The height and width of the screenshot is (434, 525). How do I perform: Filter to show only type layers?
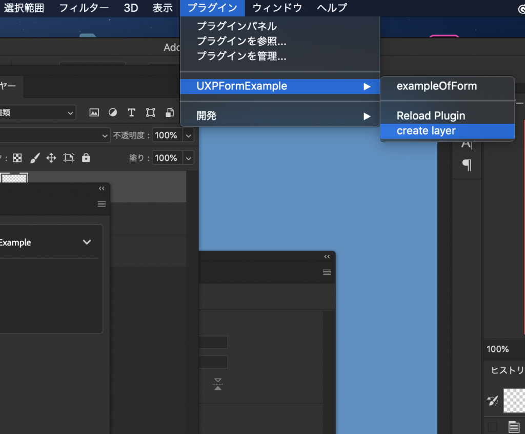coord(131,112)
